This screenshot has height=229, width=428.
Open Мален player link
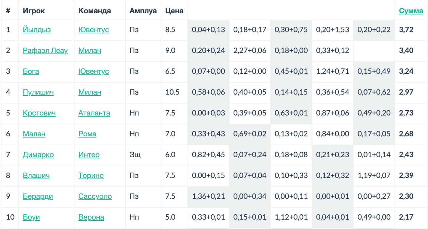34,134
